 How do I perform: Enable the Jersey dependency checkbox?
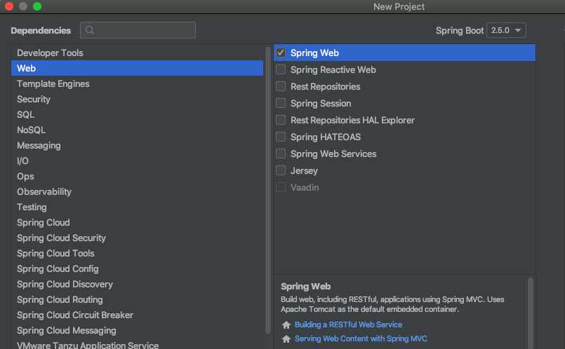(281, 170)
